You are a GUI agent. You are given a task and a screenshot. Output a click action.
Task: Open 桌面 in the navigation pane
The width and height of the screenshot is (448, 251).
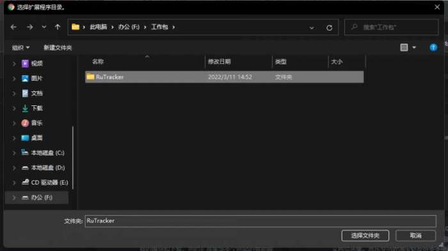[36, 138]
